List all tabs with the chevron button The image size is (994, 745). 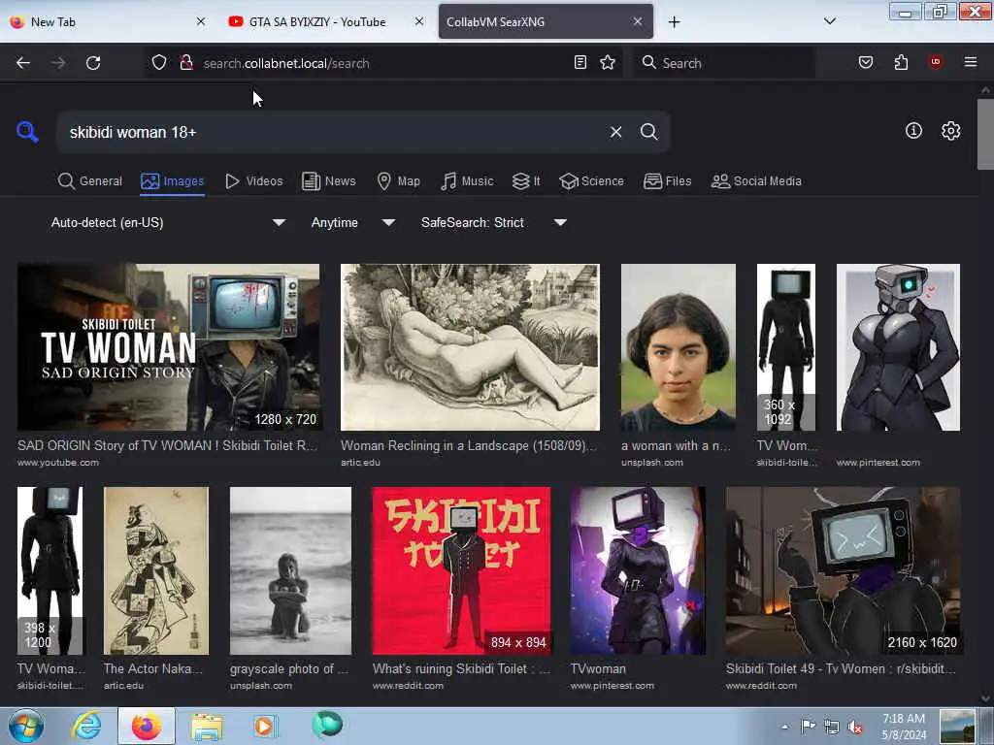[829, 21]
